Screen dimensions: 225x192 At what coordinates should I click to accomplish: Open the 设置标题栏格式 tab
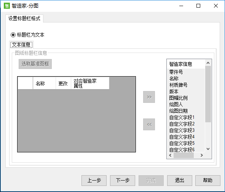point(24,18)
